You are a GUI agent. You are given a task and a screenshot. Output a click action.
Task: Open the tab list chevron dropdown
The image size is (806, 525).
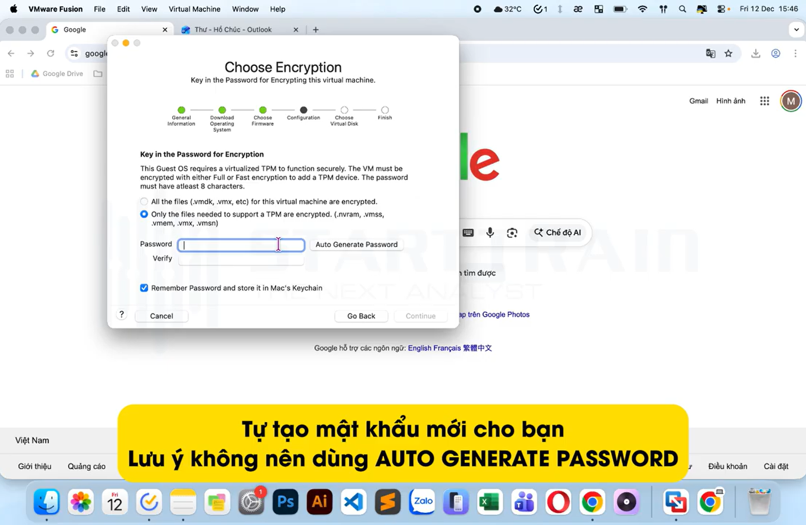(797, 29)
